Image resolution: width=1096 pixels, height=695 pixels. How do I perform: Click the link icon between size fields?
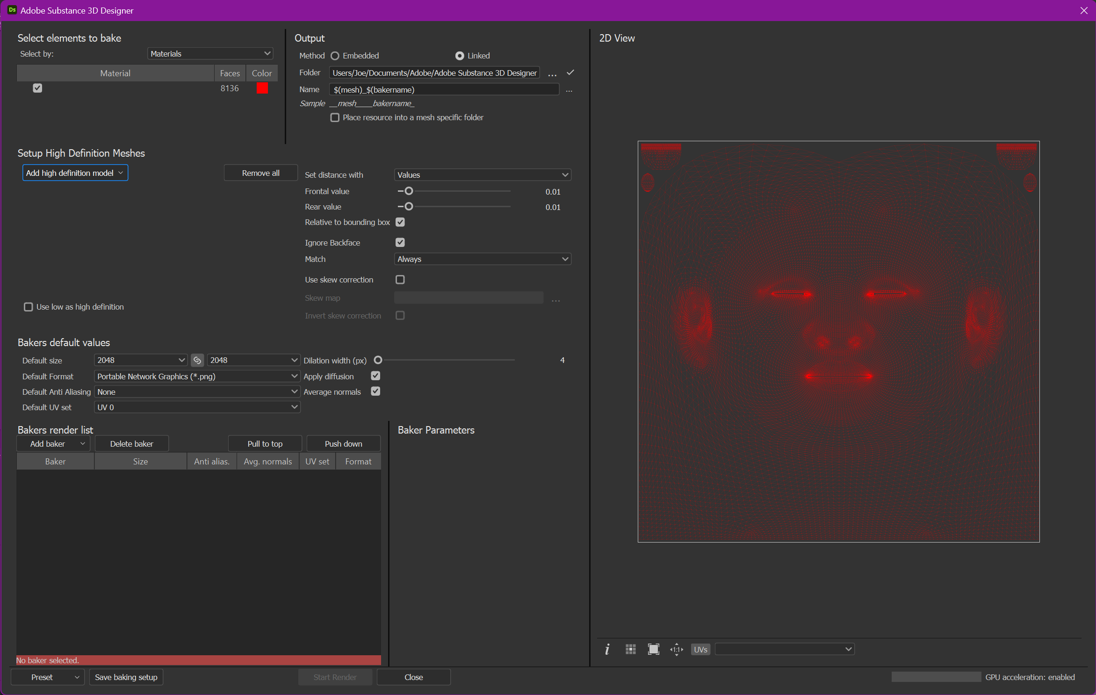coord(197,360)
